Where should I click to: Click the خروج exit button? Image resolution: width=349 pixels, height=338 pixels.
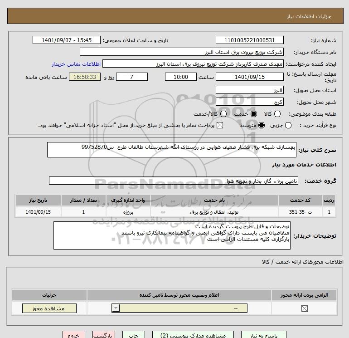[x=74, y=335]
